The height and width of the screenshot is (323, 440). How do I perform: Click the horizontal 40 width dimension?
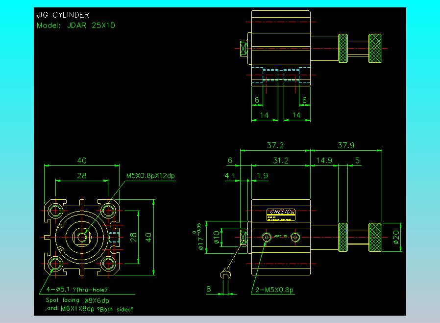click(82, 161)
